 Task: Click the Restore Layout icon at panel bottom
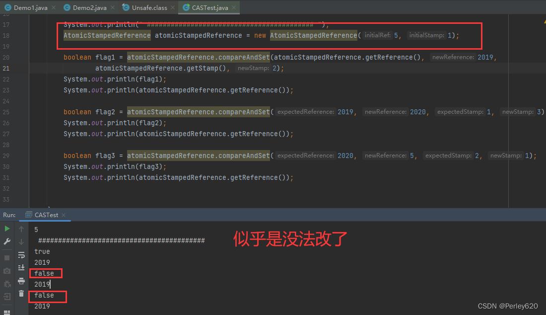pos(7,312)
